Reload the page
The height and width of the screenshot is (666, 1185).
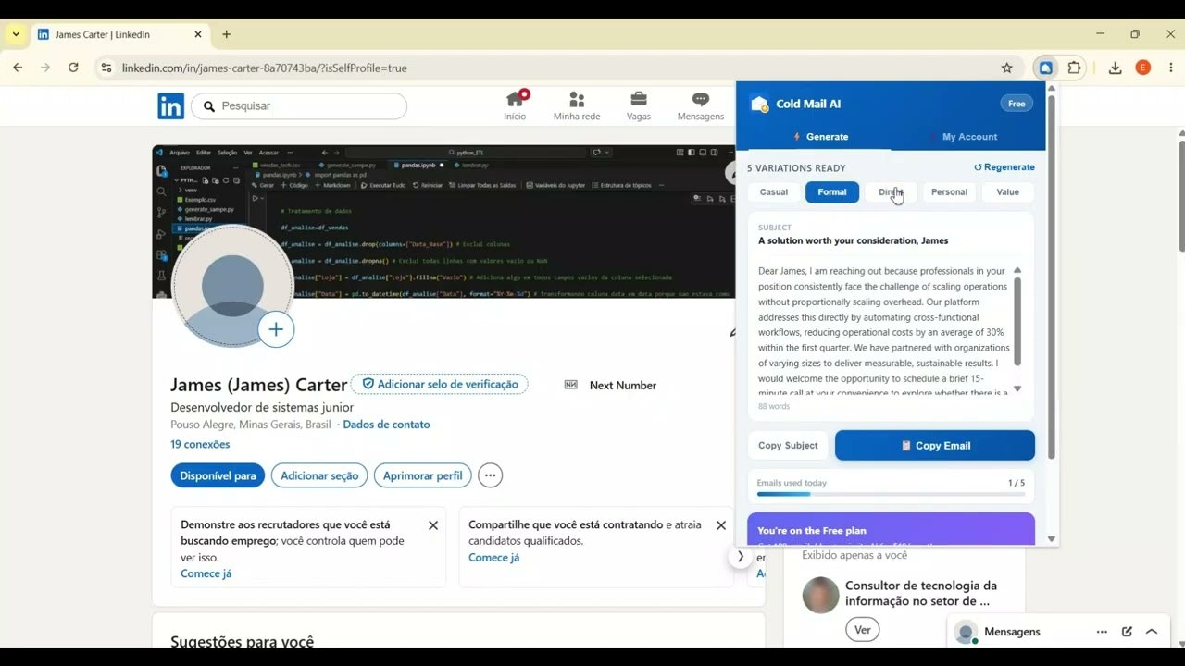pos(73,68)
